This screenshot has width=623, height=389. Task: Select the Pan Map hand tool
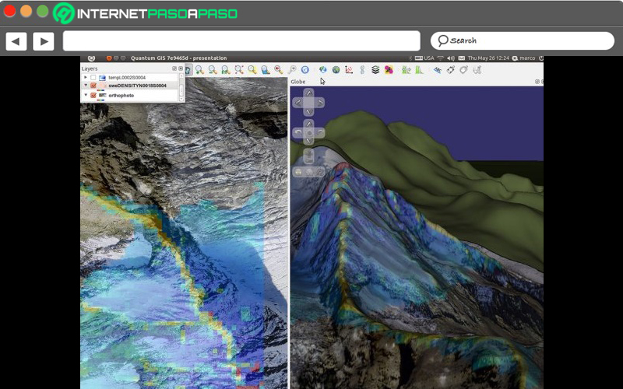pyautogui.click(x=188, y=70)
